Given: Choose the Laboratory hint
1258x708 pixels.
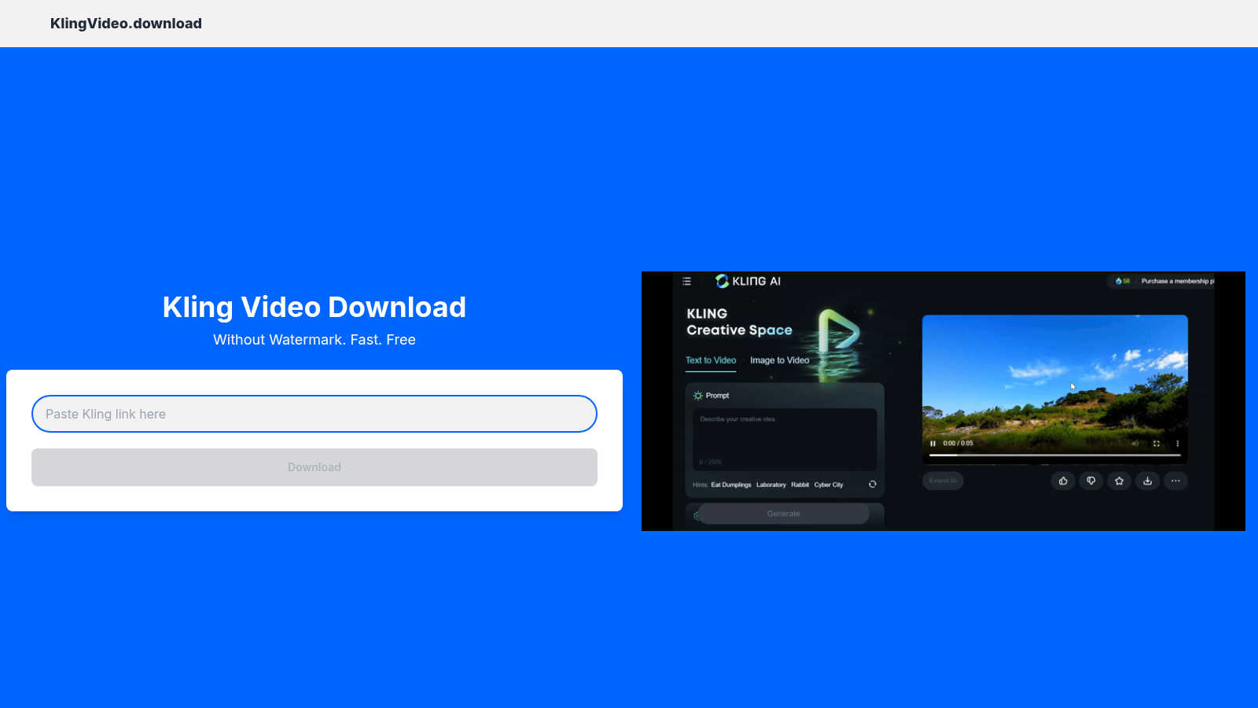Looking at the screenshot, I should click(x=771, y=485).
